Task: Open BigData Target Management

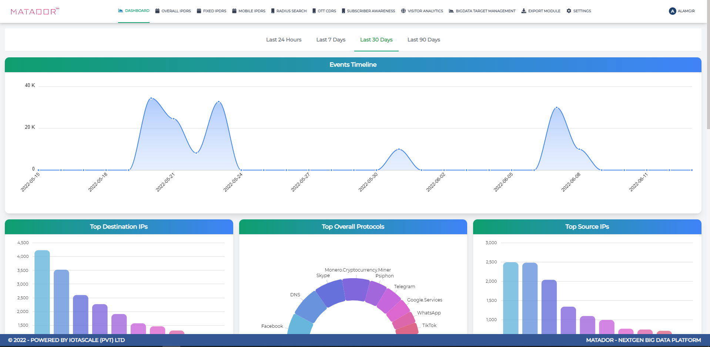Action: (482, 11)
